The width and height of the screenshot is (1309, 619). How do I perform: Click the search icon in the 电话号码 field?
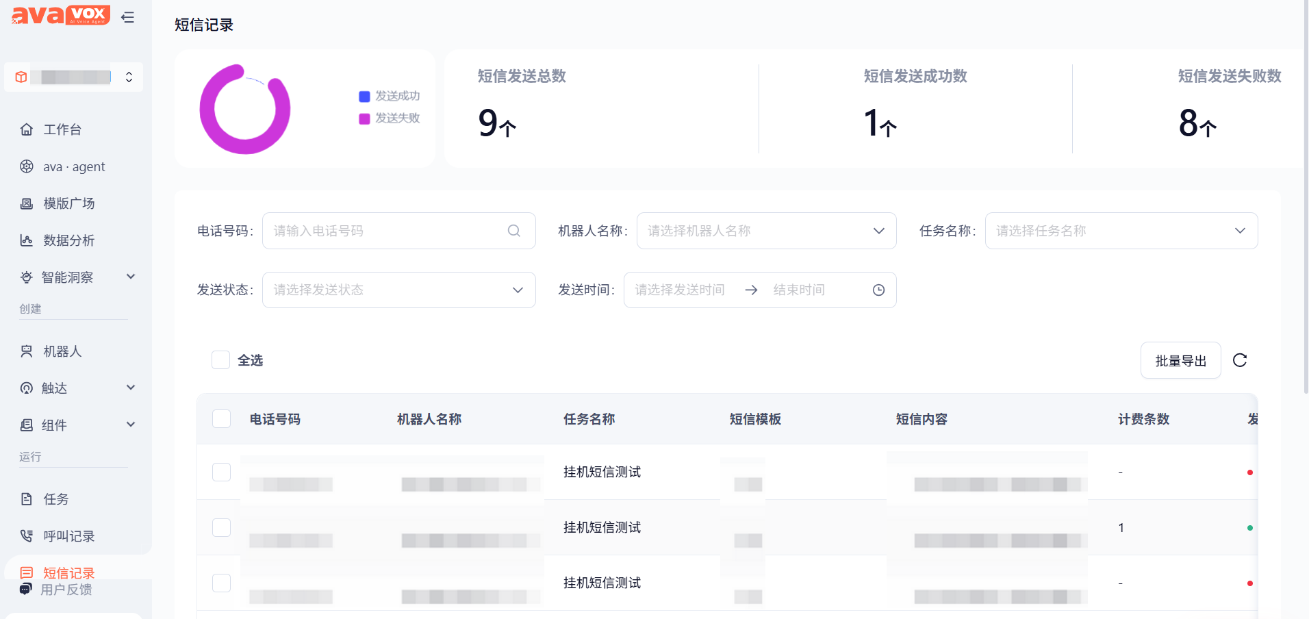514,231
